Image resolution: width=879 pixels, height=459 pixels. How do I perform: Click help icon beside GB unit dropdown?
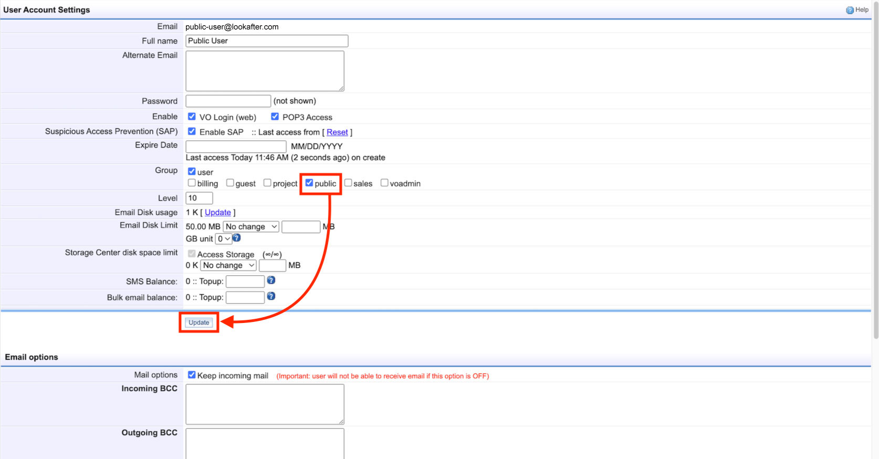click(x=237, y=238)
